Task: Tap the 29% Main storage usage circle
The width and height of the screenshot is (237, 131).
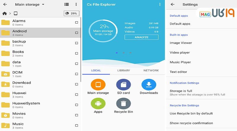Action: [103, 31]
